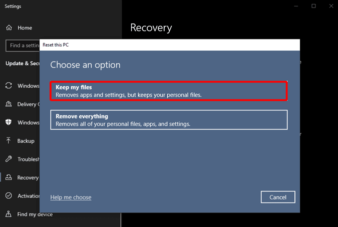Click the 'Reset this PC' dialog title
The image size is (338, 227).
tap(56, 45)
